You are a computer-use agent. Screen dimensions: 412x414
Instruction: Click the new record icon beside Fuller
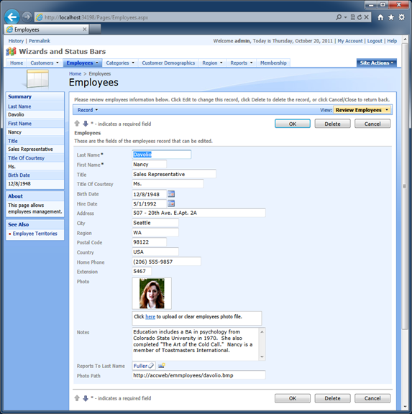[162, 366]
